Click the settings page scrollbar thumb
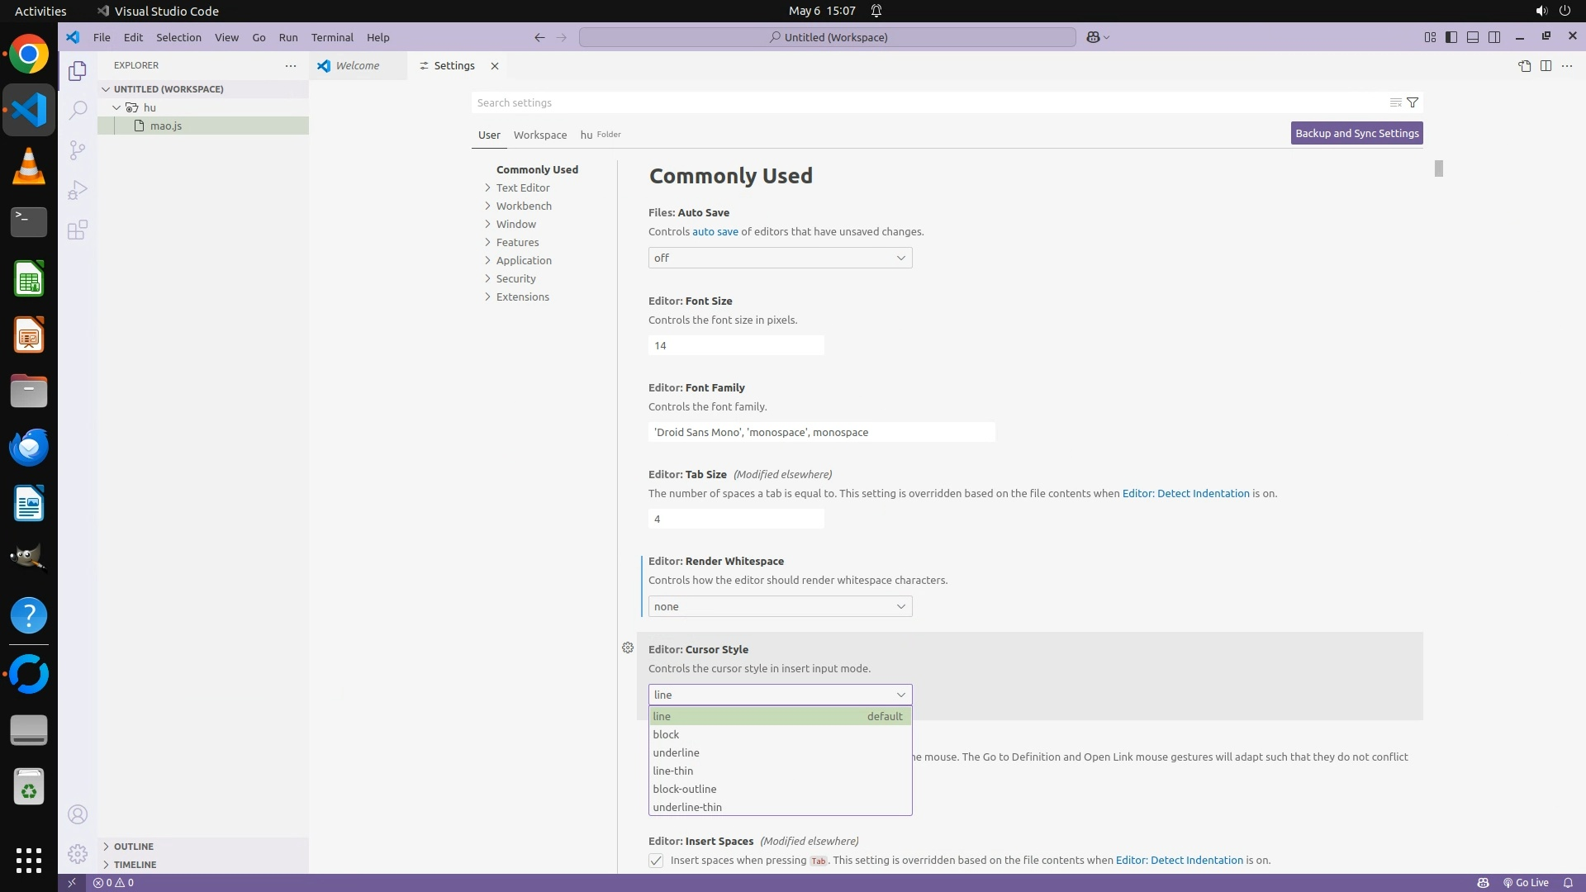 click(1438, 168)
